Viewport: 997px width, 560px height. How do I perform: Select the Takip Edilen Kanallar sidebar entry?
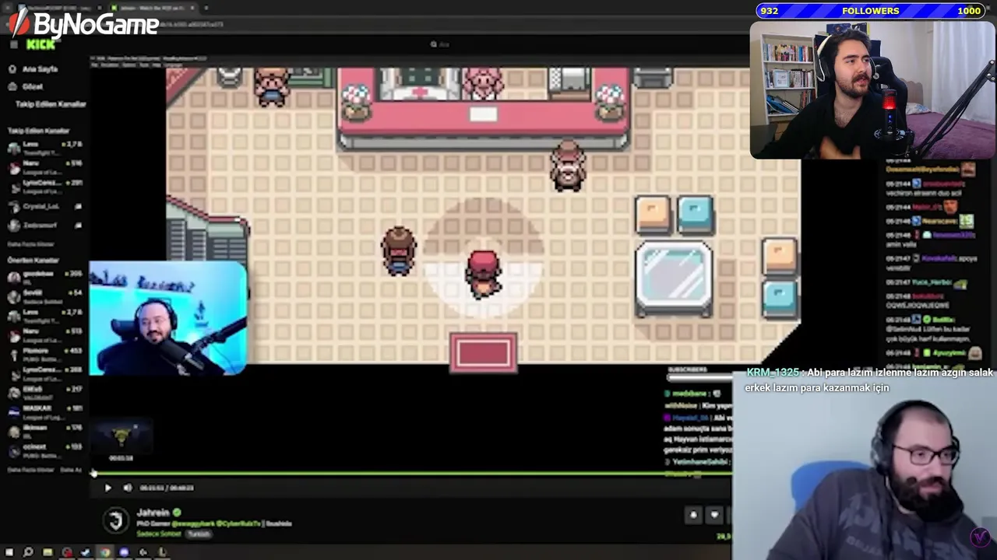50,104
